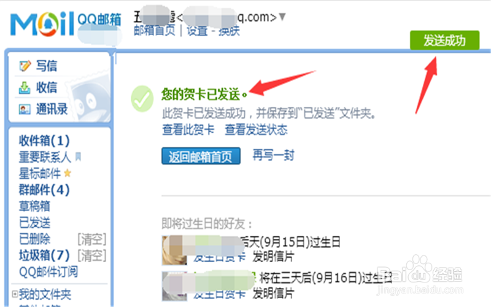Open the account dropdown arrow beside email
The image size is (491, 307).
(282, 17)
